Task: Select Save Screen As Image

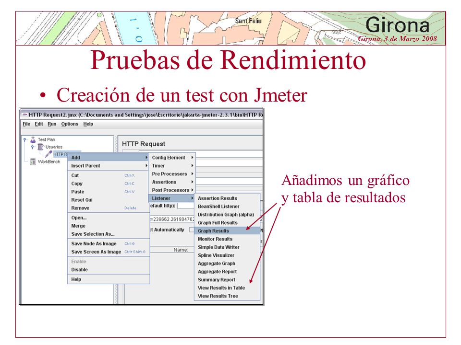Action: pyautogui.click(x=109, y=252)
